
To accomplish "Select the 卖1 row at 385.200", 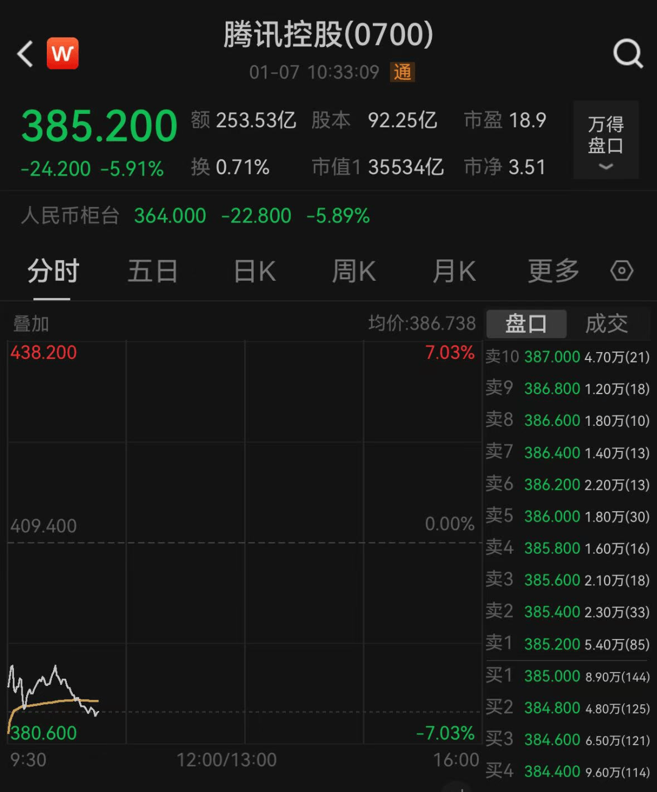I will 567,643.
